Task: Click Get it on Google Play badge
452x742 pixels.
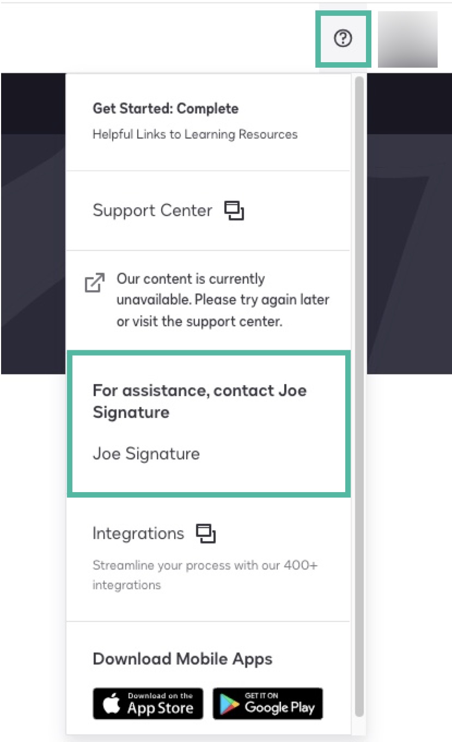Action: point(267,703)
